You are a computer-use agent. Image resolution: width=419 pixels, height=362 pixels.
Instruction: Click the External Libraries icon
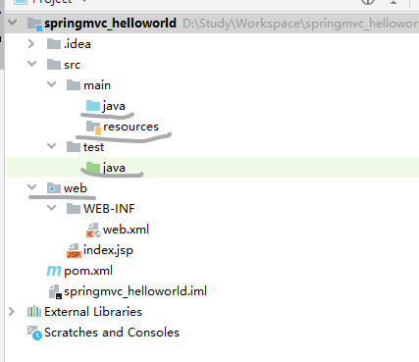[x=34, y=312]
